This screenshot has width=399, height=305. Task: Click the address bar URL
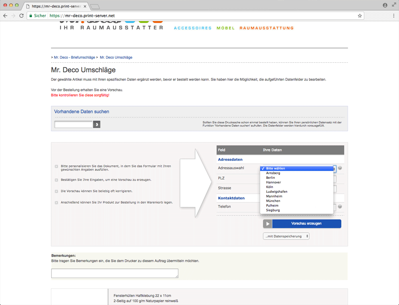pyautogui.click(x=82, y=16)
